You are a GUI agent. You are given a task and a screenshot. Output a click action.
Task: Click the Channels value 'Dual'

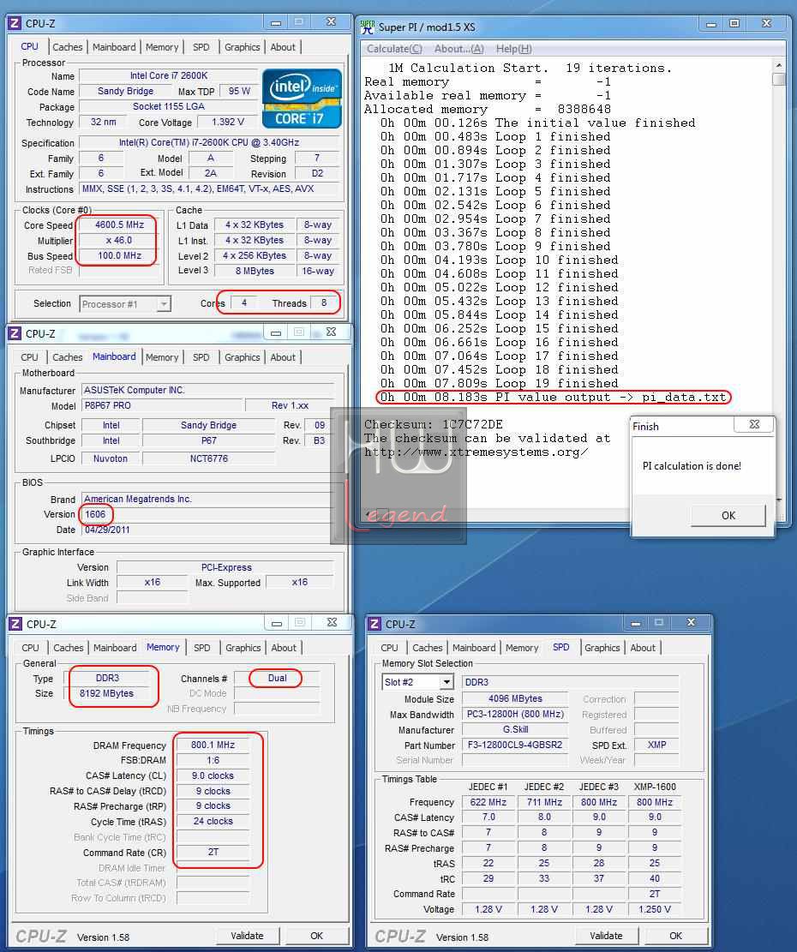[x=278, y=678]
